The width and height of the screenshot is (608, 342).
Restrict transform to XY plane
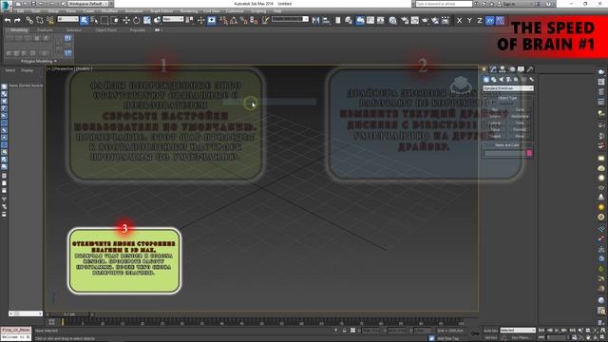pos(490,20)
